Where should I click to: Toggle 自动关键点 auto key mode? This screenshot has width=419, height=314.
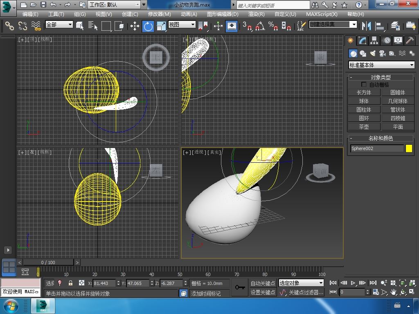coord(263,283)
